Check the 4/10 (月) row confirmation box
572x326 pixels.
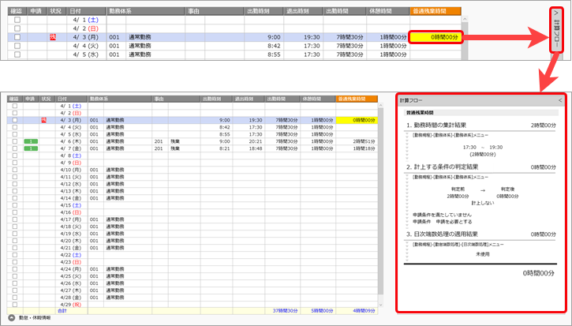(14, 170)
